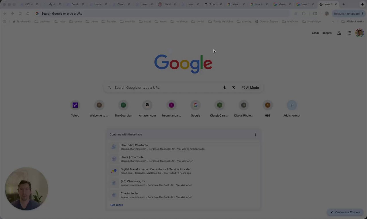This screenshot has height=219, width=367.
Task: Open the Google apps grid
Action: tap(349, 33)
